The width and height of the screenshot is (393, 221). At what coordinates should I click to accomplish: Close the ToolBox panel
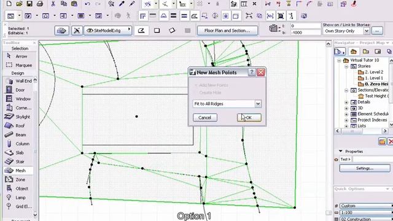[34, 43]
